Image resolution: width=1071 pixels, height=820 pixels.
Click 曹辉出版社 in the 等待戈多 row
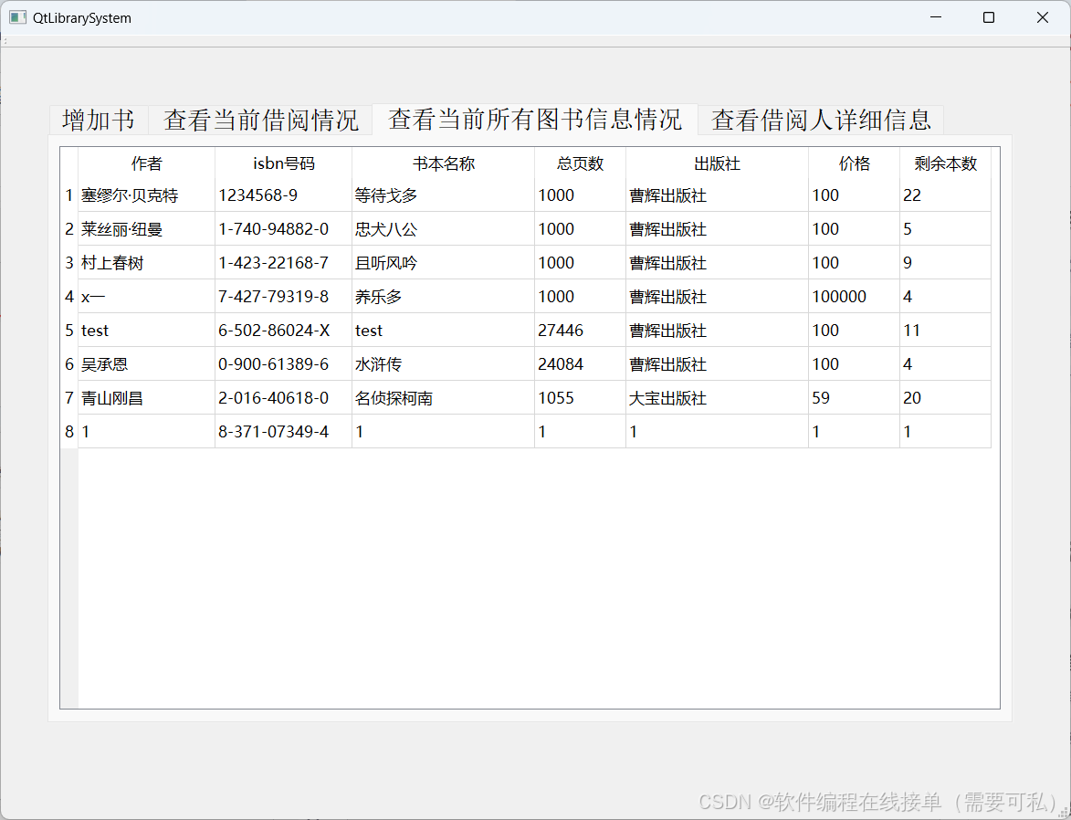click(717, 195)
